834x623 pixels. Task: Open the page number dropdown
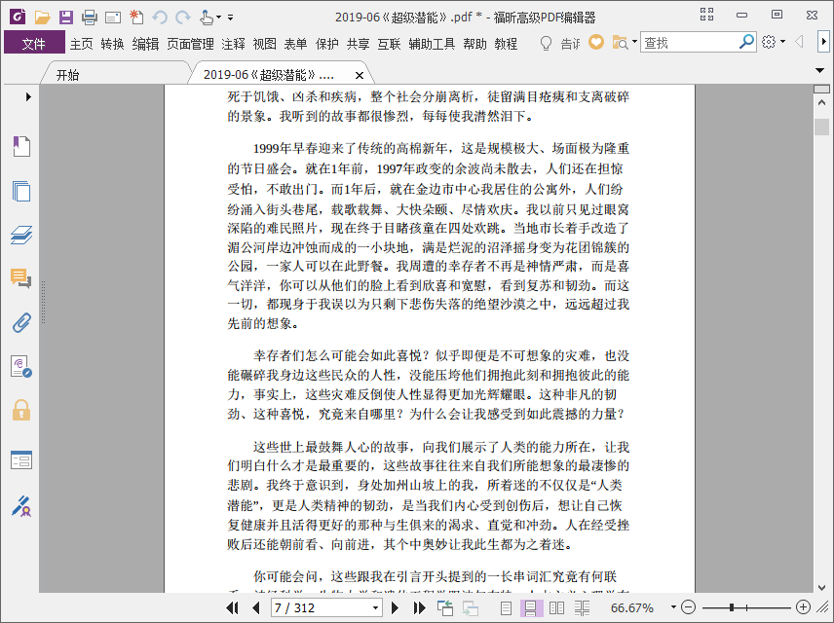(x=375, y=608)
